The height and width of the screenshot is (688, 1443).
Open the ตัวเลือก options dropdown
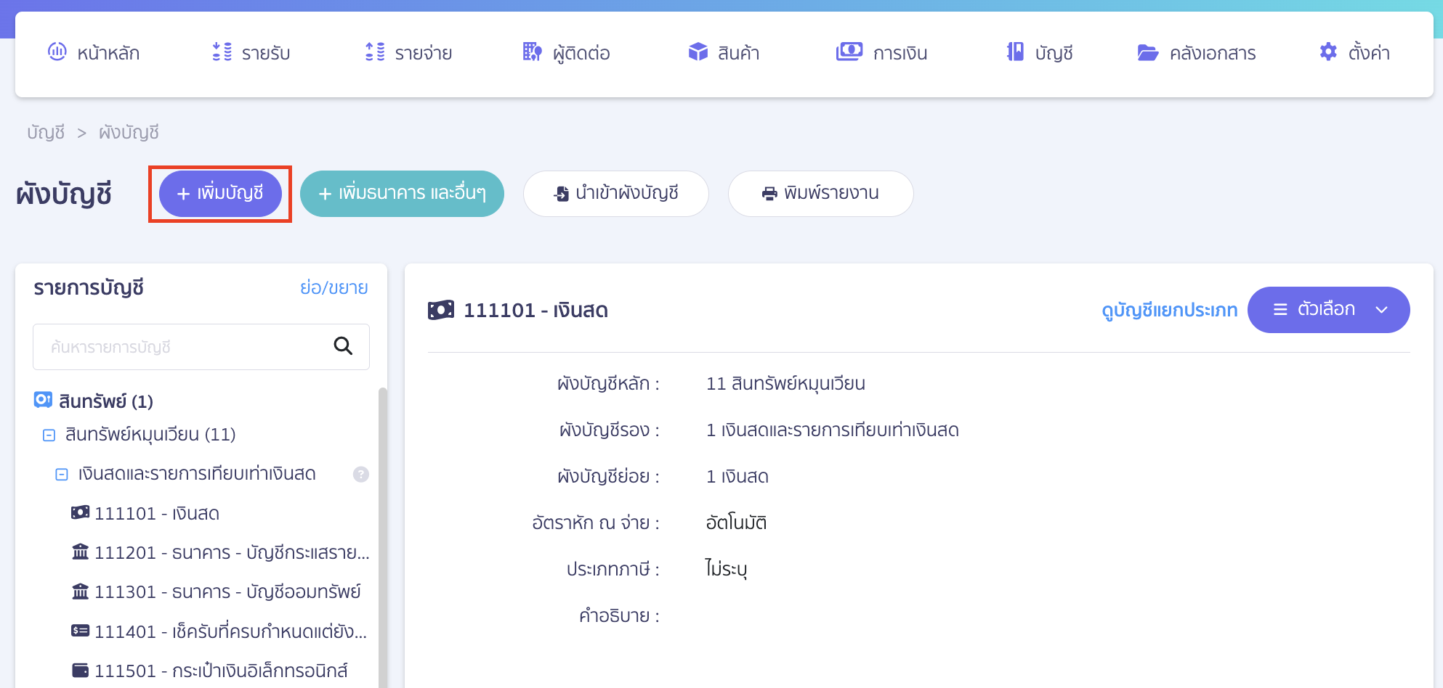(x=1328, y=310)
